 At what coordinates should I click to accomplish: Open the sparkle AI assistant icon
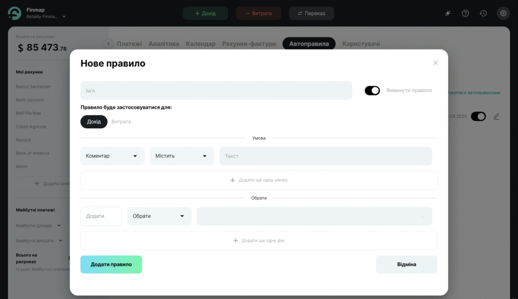[448, 14]
